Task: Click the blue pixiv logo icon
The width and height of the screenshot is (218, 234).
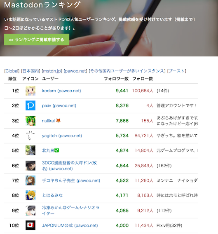Action: 30,105
